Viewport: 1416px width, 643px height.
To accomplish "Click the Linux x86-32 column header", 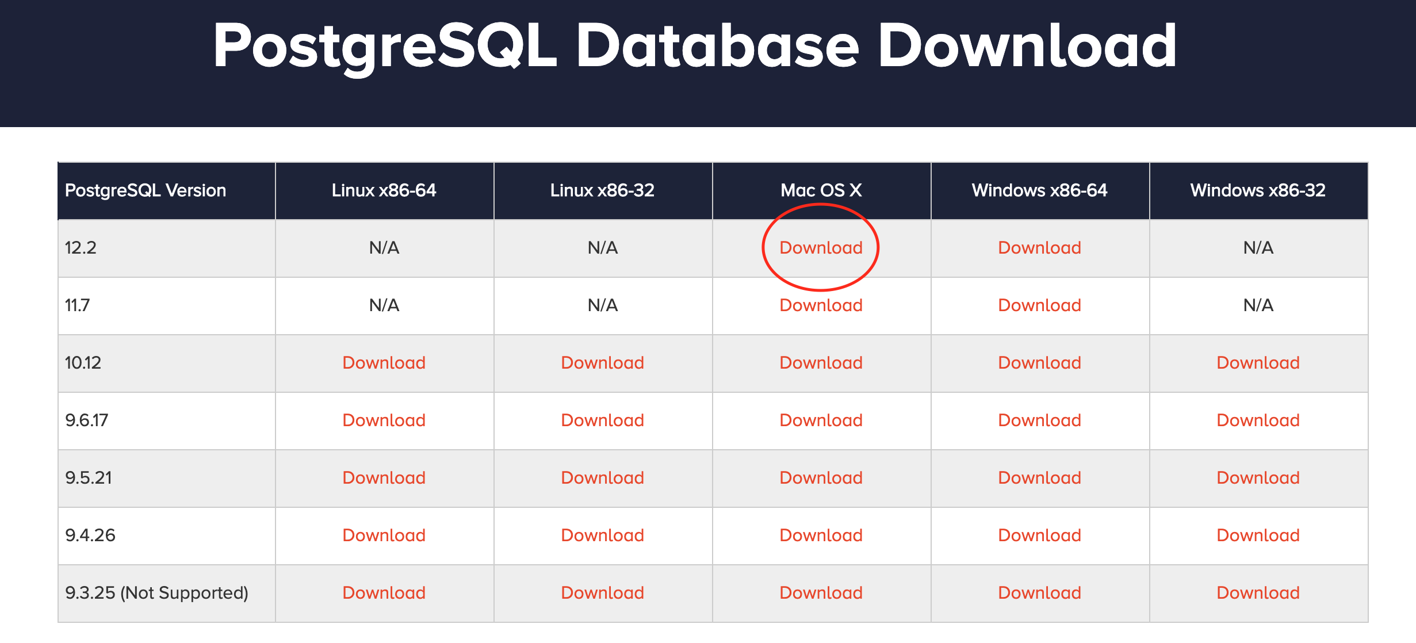I will coord(603,191).
